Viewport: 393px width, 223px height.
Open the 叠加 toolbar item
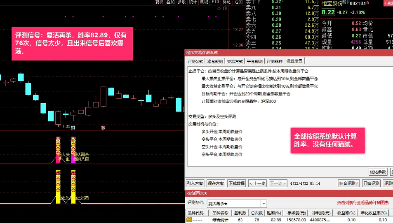170,2
